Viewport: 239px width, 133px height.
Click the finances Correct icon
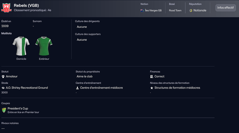152,76
